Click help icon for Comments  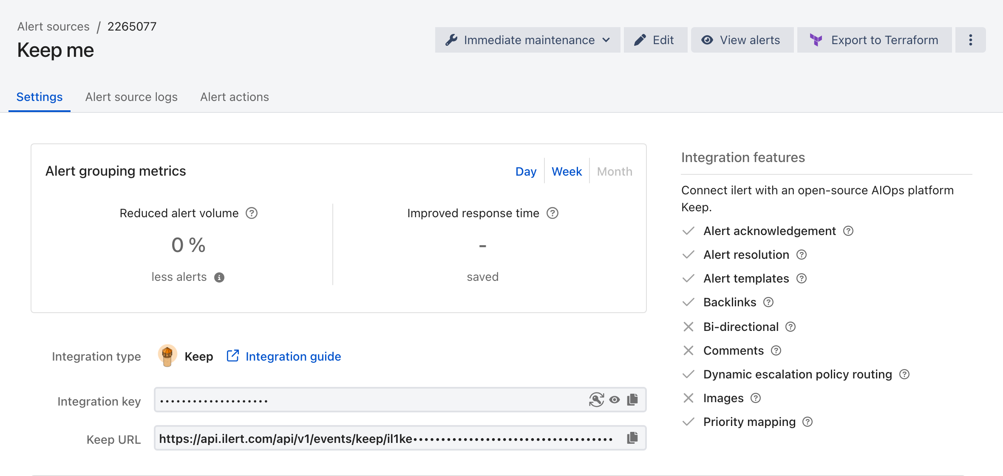(x=776, y=350)
